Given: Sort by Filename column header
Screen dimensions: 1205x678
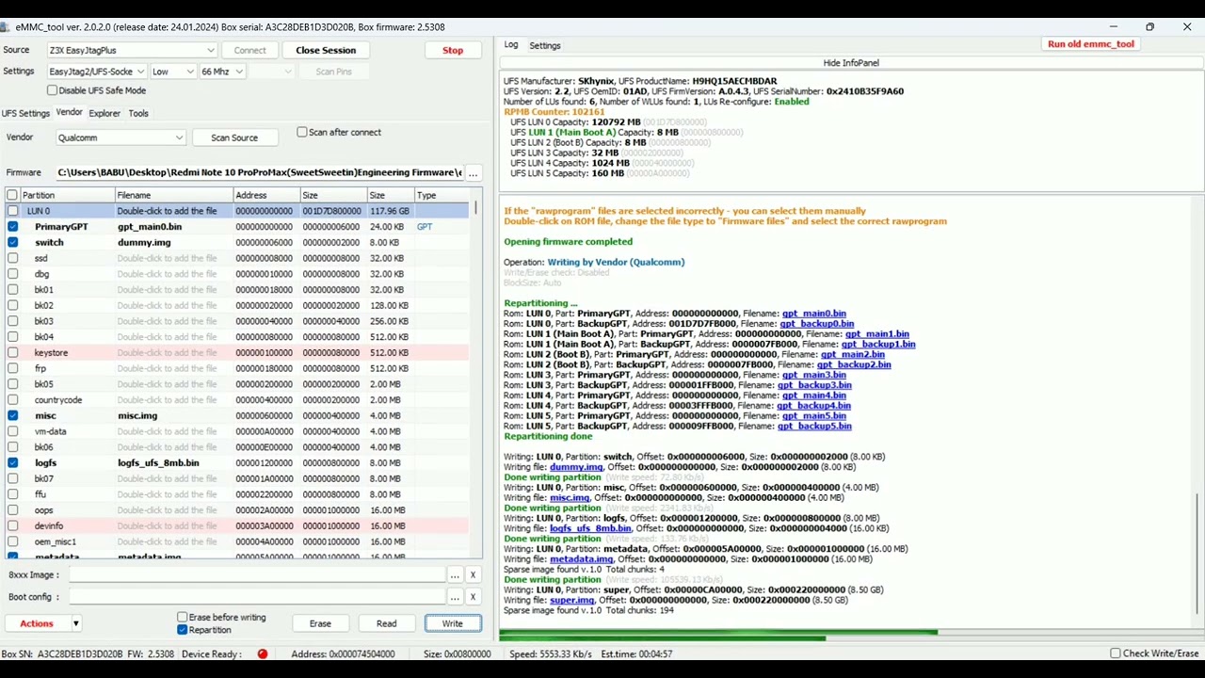Looking at the screenshot, I should [173, 195].
